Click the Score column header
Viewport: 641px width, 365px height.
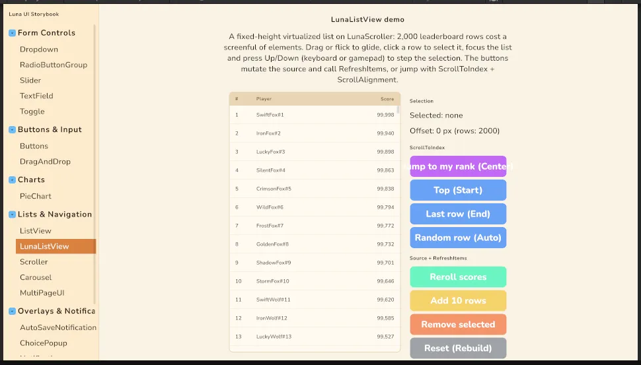click(387, 99)
